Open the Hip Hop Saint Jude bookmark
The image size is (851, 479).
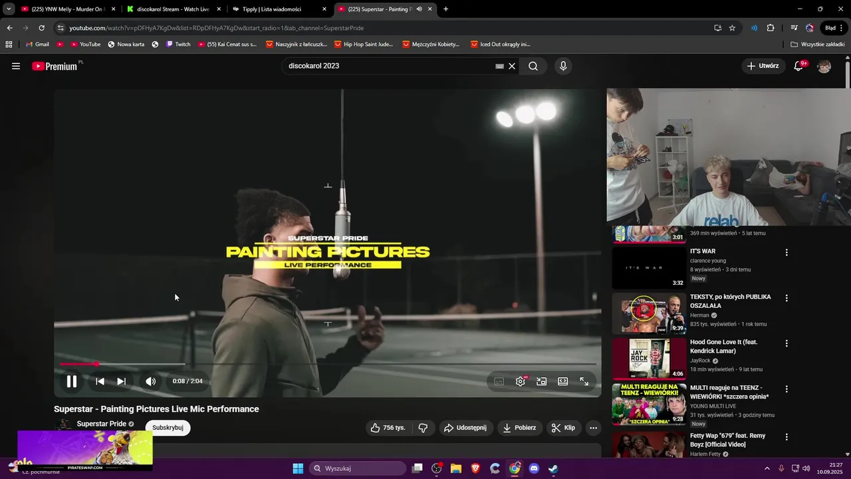coord(364,45)
